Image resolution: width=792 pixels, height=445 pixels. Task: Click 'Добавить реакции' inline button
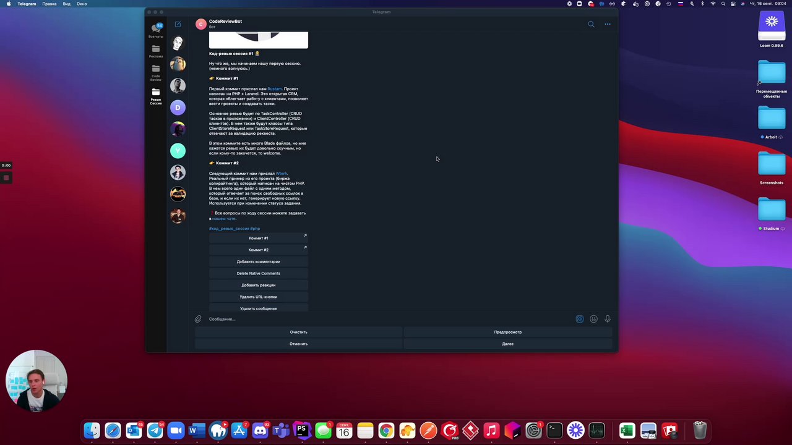(x=258, y=285)
